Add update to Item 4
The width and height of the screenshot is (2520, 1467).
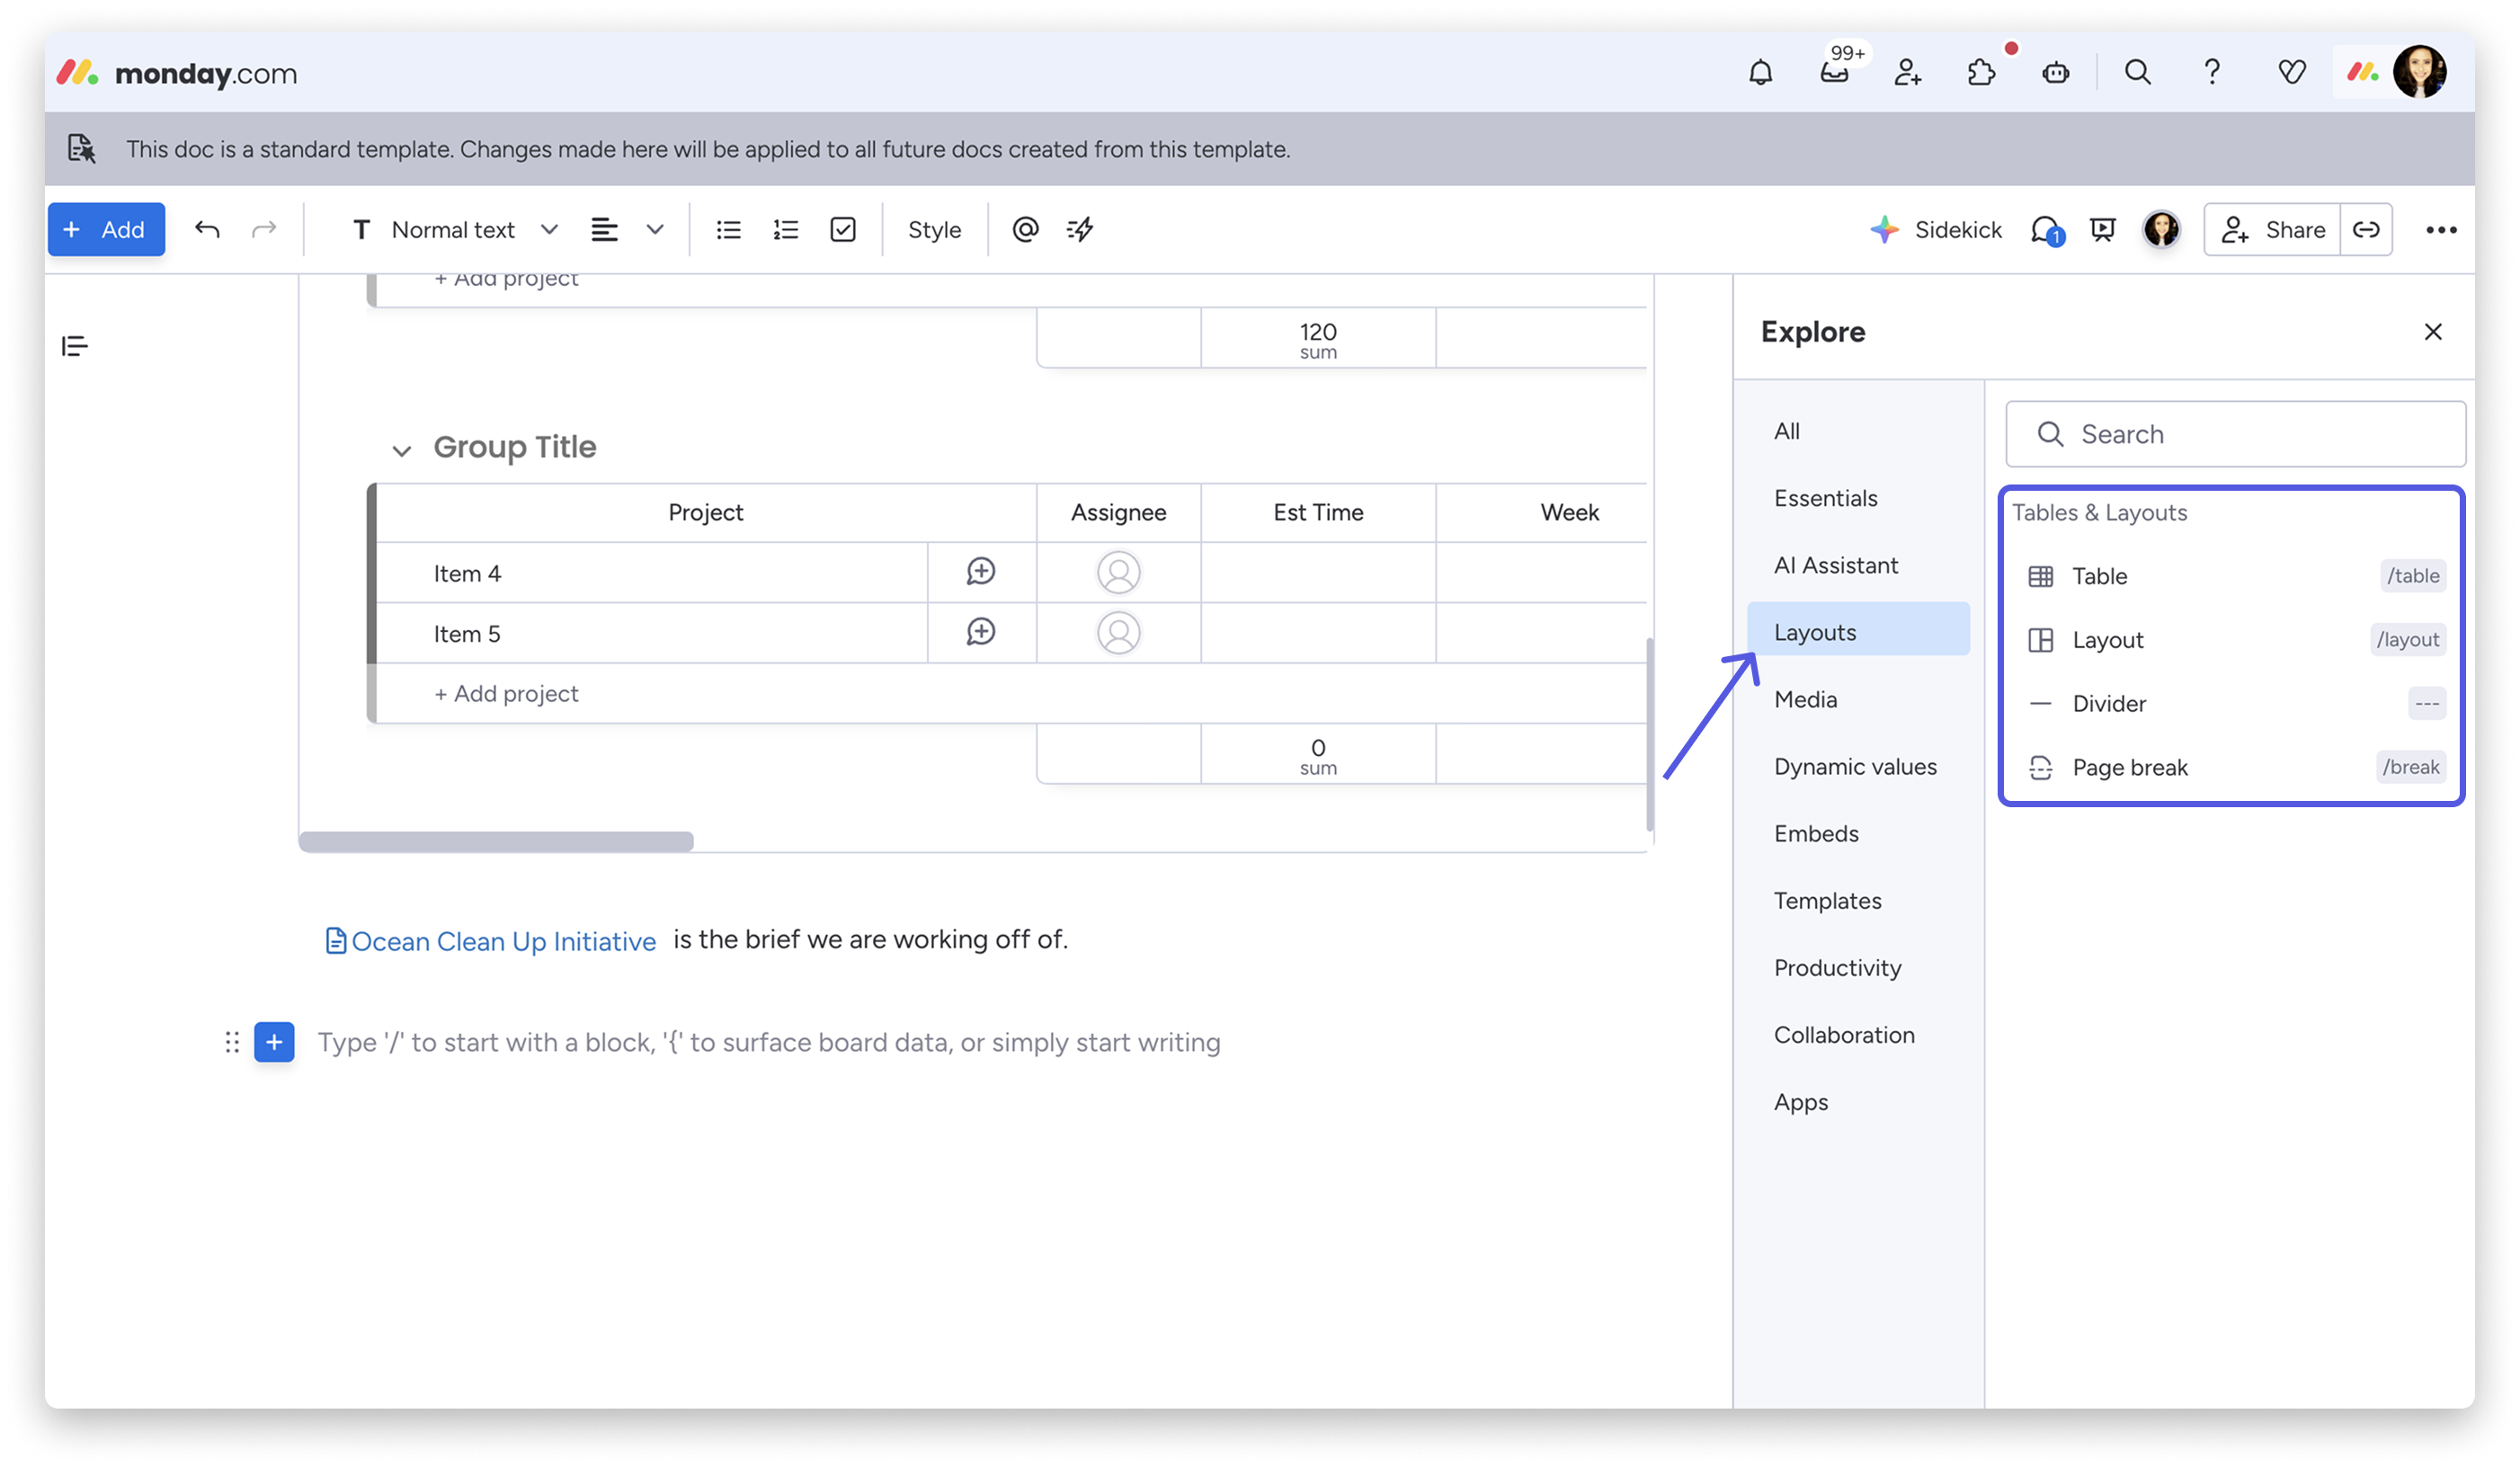(981, 572)
